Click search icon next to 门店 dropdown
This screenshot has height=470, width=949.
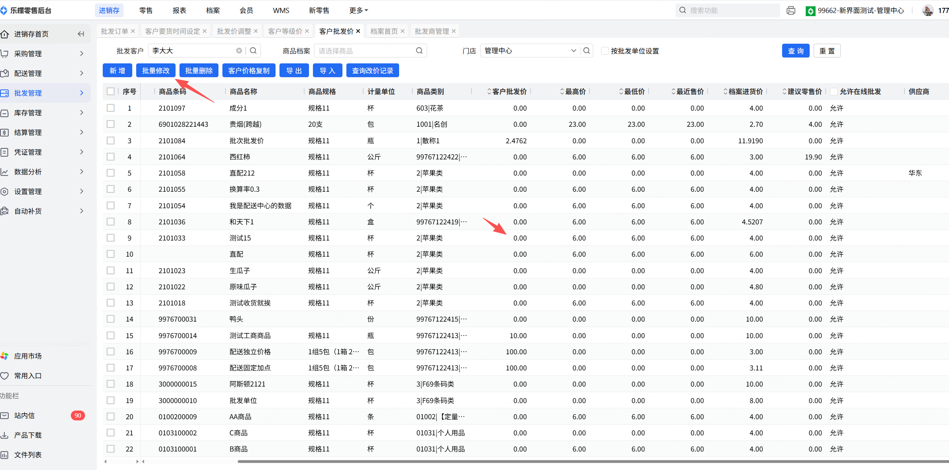coord(586,51)
